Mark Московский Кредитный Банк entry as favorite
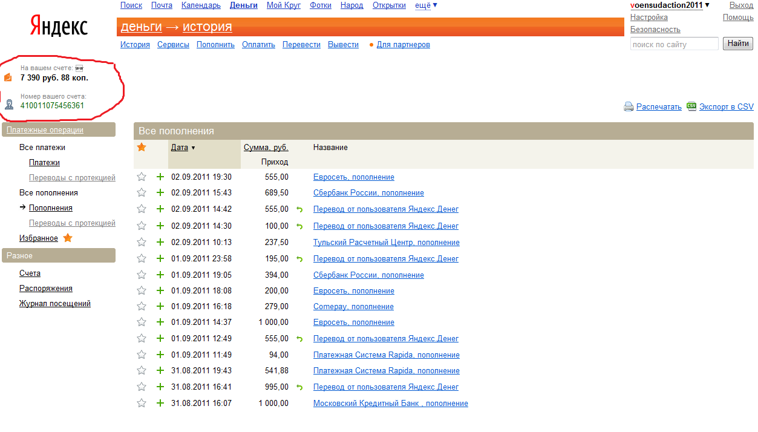The width and height of the screenshot is (758, 432). [142, 403]
